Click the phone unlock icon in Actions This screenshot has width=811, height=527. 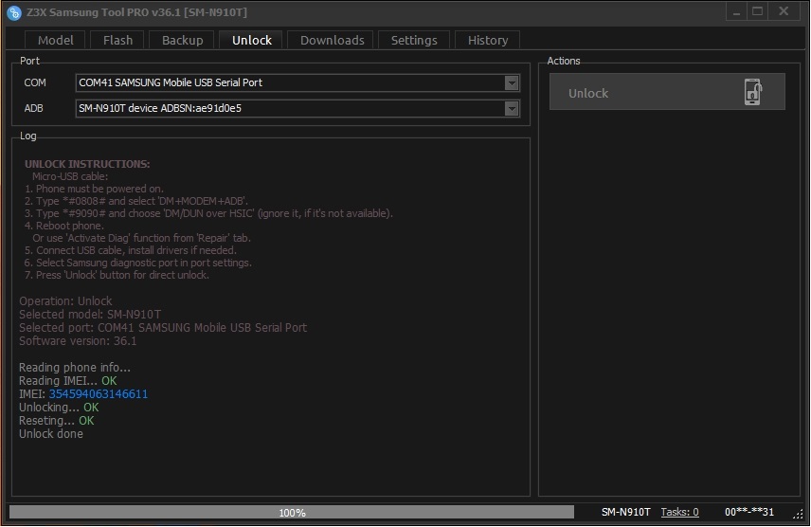pyautogui.click(x=753, y=92)
